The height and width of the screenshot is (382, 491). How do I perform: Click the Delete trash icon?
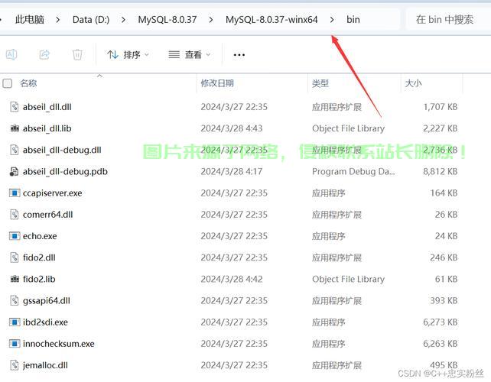click(x=77, y=55)
